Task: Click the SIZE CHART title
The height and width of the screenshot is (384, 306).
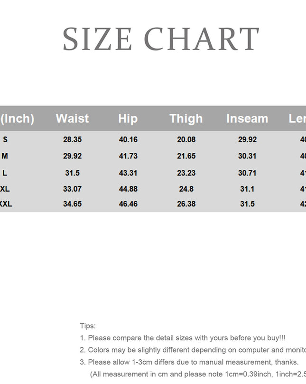Action: (161, 39)
